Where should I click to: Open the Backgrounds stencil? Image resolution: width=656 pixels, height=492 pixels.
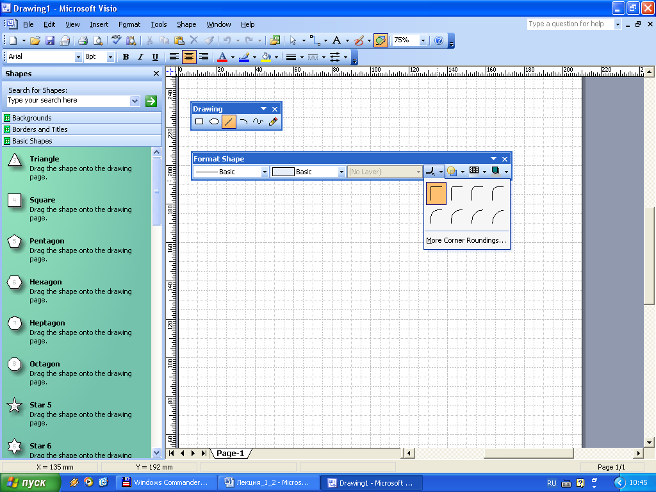tap(82, 118)
